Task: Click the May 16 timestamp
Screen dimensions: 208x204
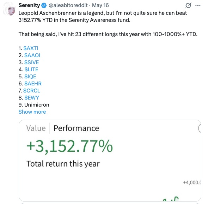Action: click(x=100, y=5)
